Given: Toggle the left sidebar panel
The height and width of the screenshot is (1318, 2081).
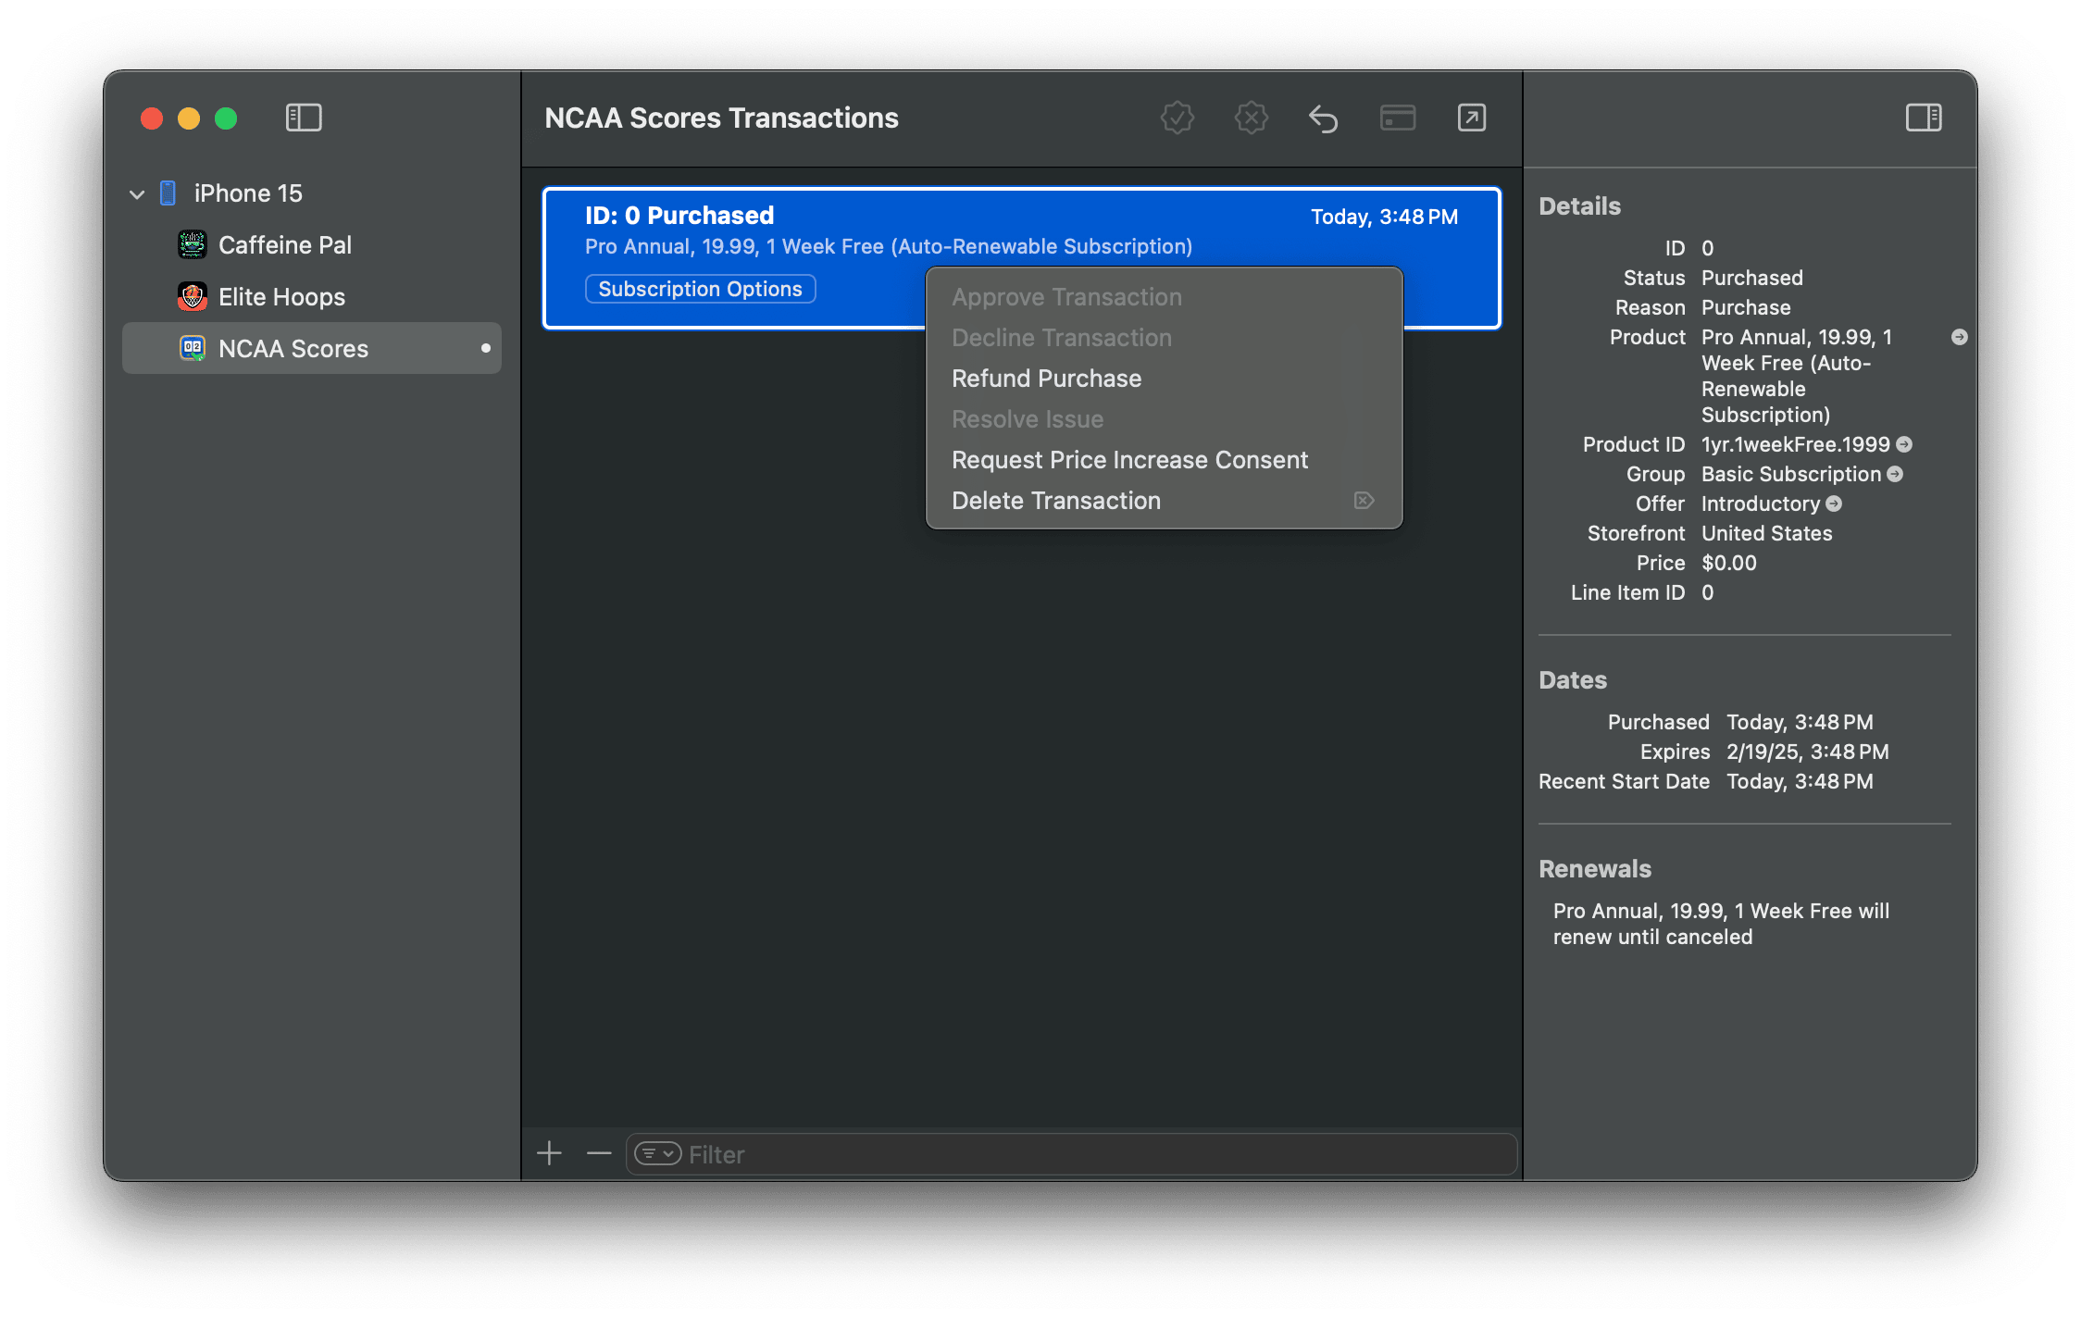Looking at the screenshot, I should [x=304, y=118].
